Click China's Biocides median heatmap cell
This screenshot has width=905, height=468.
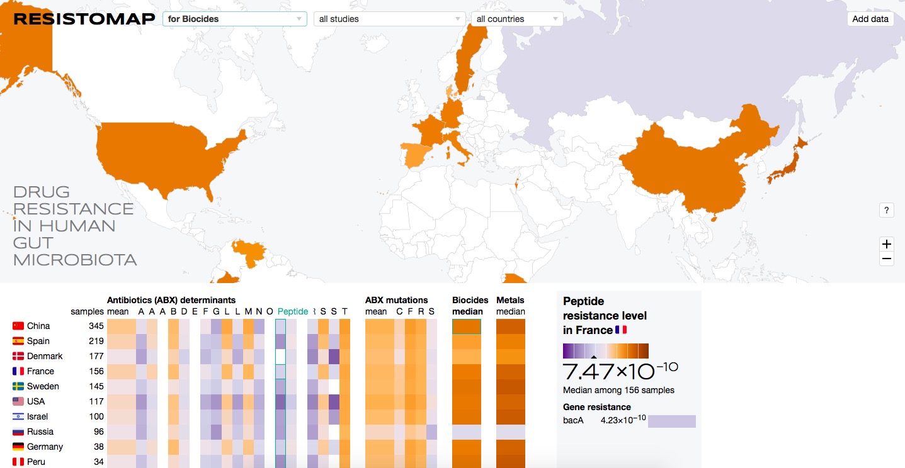pyautogui.click(x=467, y=326)
